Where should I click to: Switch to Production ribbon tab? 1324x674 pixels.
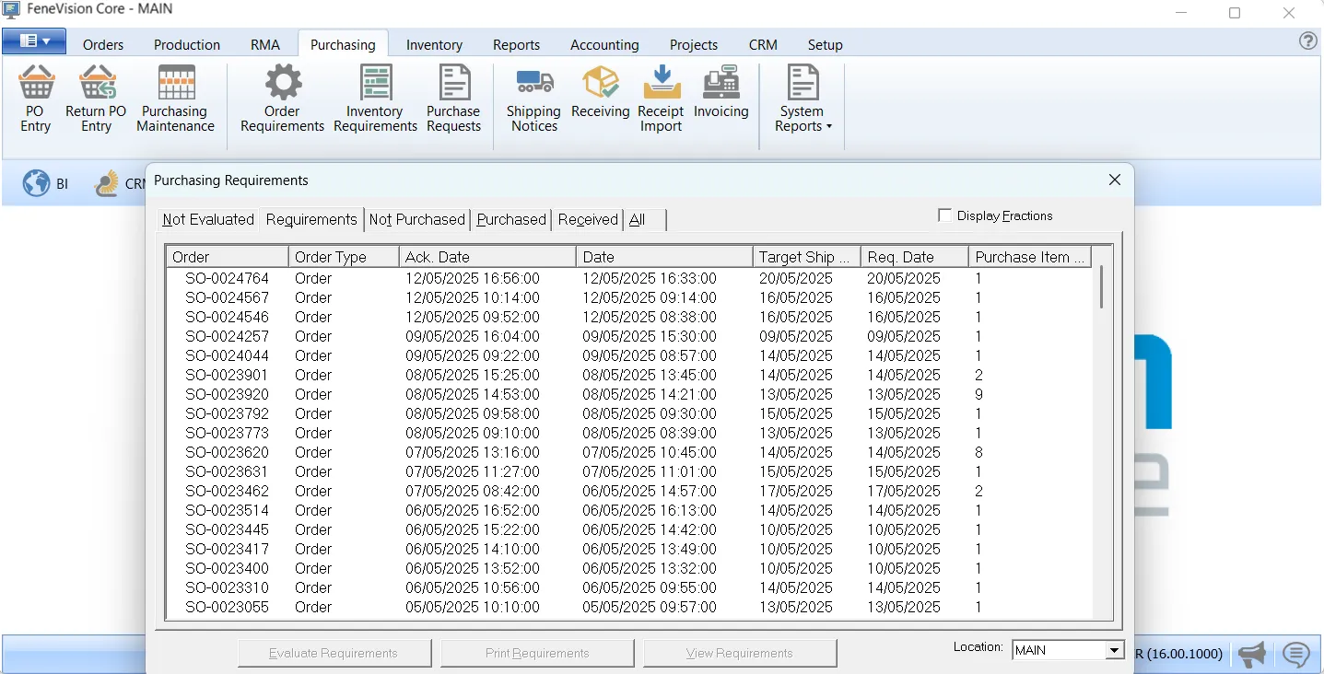tap(187, 44)
